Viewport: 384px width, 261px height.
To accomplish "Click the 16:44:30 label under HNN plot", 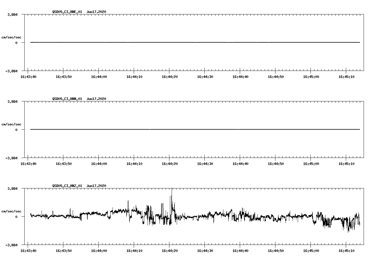I will 205,164.
